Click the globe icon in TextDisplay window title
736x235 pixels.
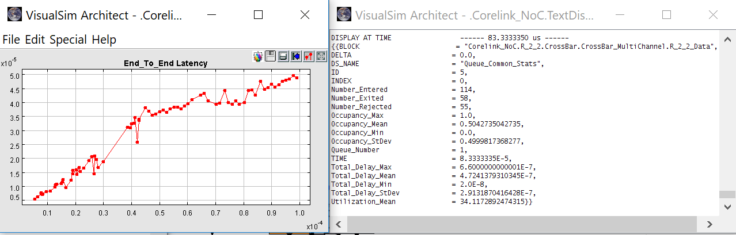344,15
